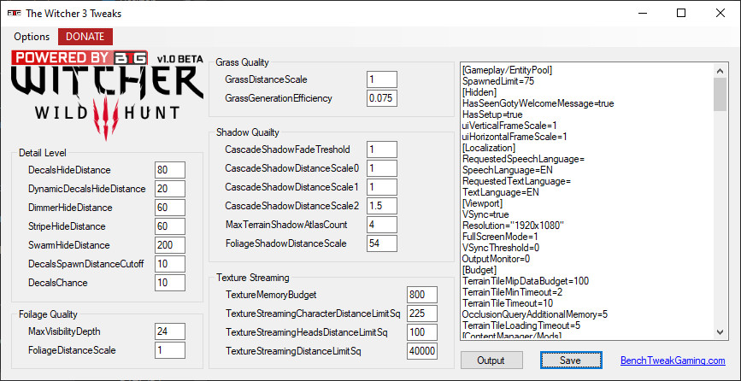Click the OutputMonitor=0 line
The image size is (741, 381).
[496, 259]
